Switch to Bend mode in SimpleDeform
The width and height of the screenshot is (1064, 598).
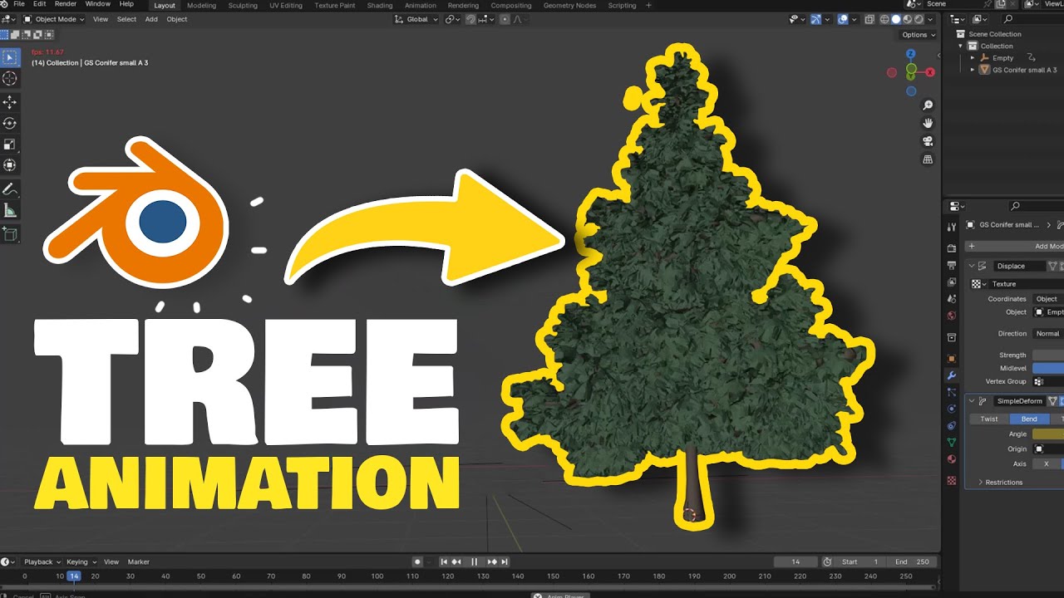tap(1030, 419)
